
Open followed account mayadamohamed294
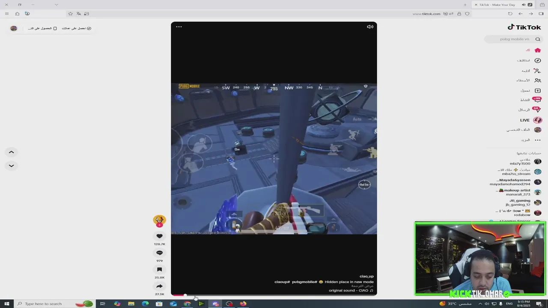point(515,182)
